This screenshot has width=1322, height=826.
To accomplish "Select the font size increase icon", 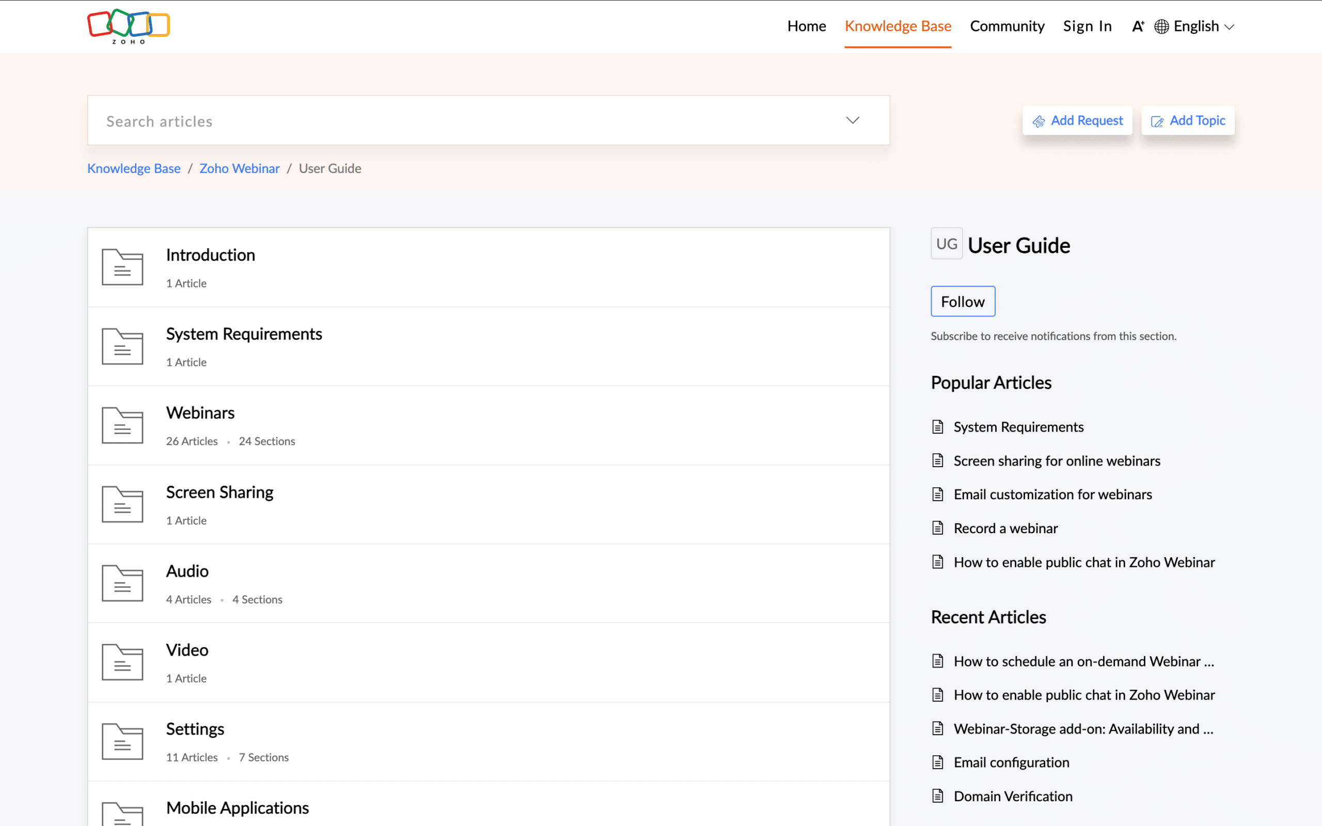I will tap(1138, 26).
